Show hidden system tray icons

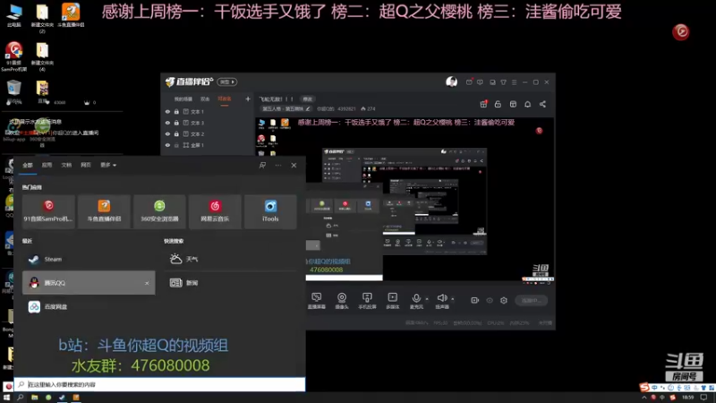point(644,398)
